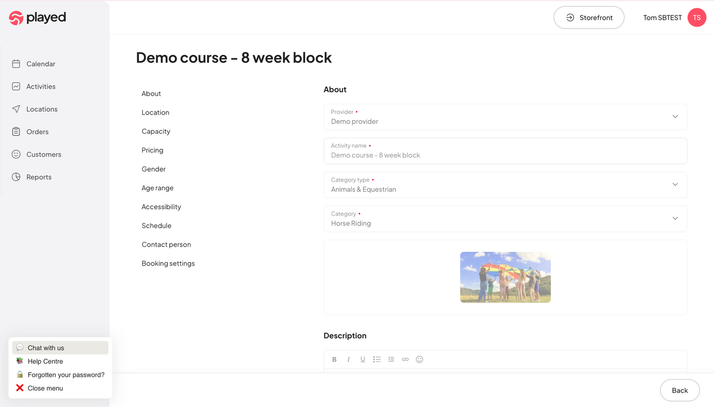Click the Back button

coord(680,390)
